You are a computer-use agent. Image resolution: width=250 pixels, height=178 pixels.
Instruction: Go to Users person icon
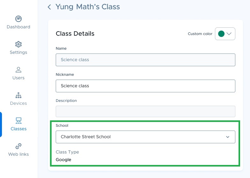18,70
